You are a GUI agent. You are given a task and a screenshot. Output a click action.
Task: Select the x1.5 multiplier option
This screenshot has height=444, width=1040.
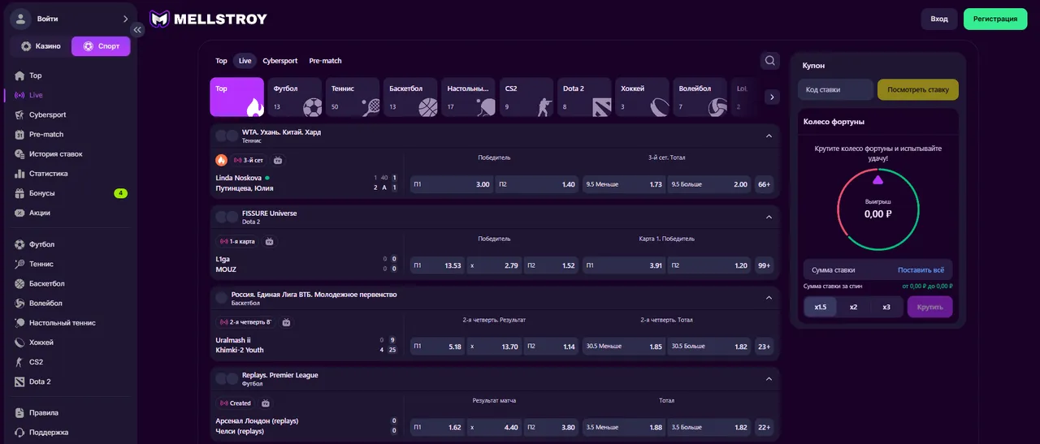click(820, 307)
